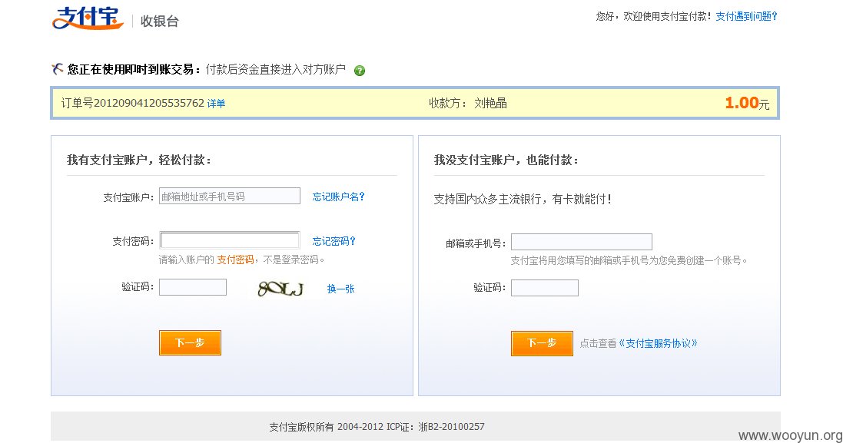
Task: Click 下一步 button in no-account panel
Action: [x=542, y=343]
